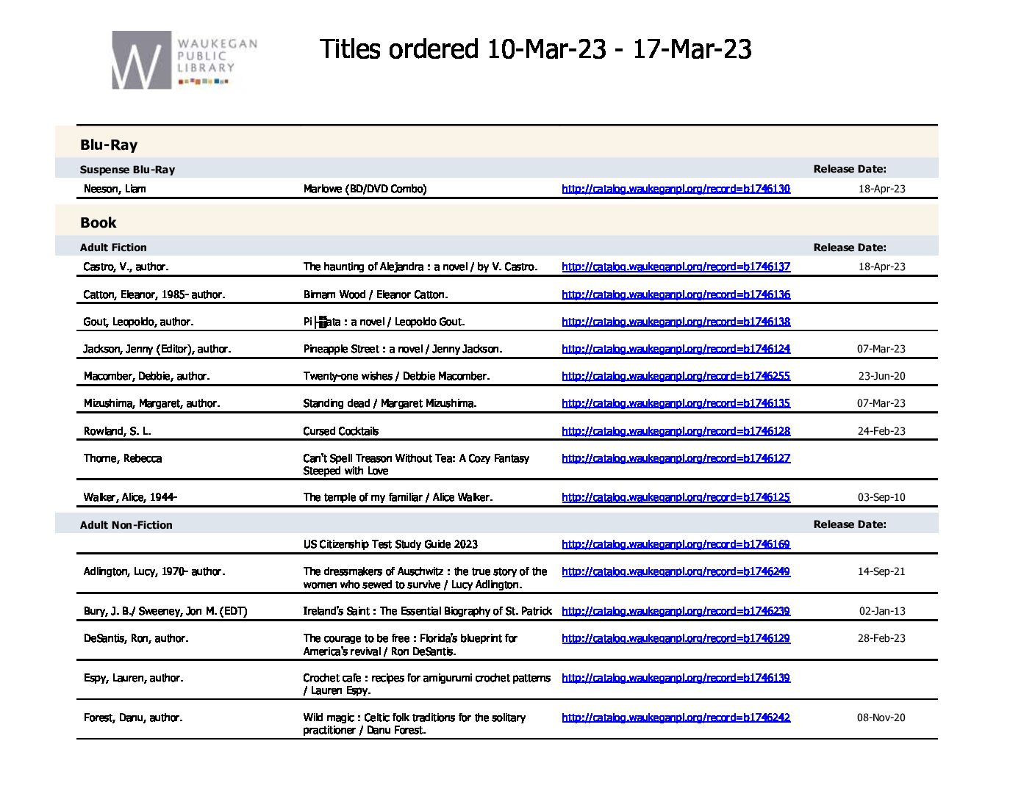The width and height of the screenshot is (1035, 799).
Task: Click release date 08-Nov-20 for Wild magic
Action: coord(881,717)
